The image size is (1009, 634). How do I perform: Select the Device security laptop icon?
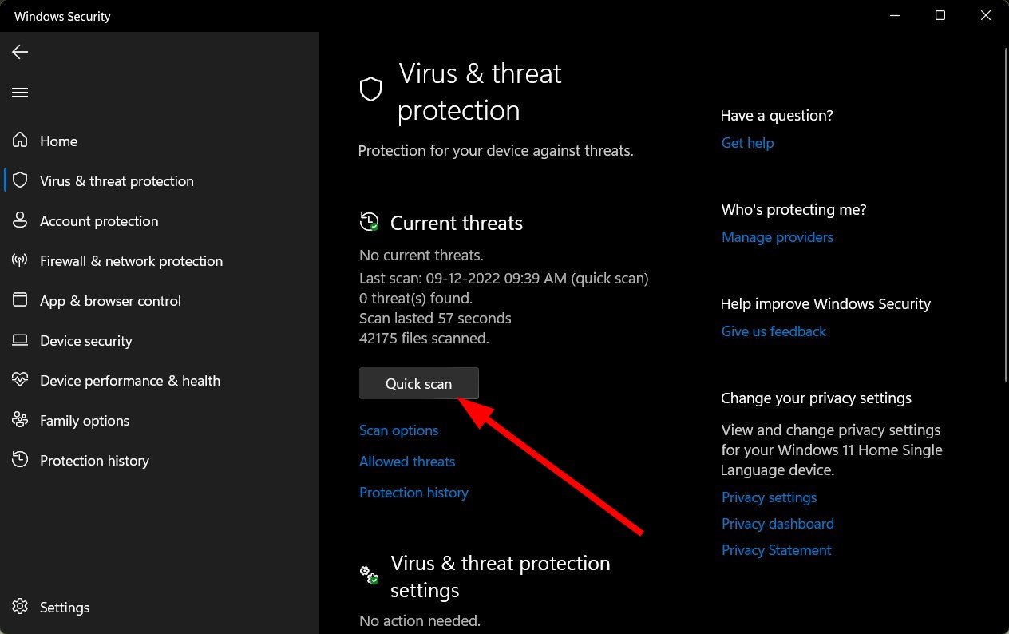(19, 340)
